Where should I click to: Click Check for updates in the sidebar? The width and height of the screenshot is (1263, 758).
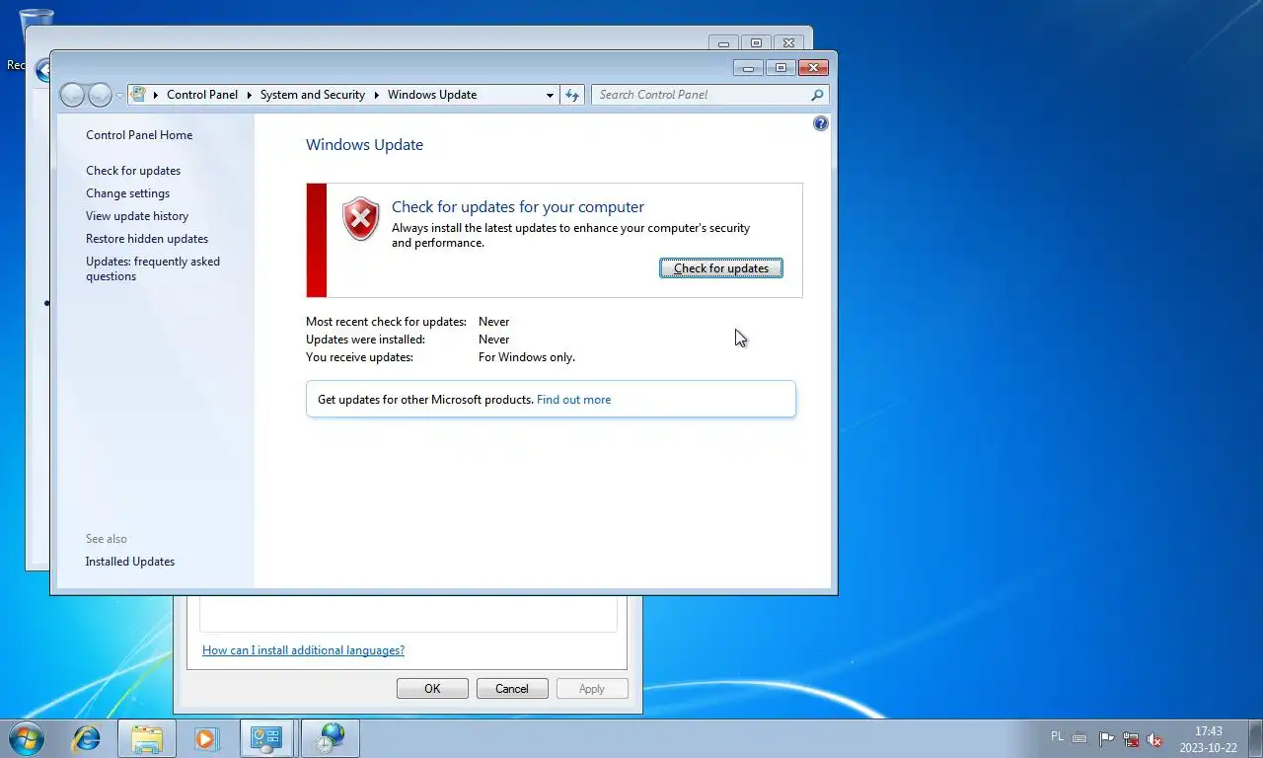click(x=133, y=171)
